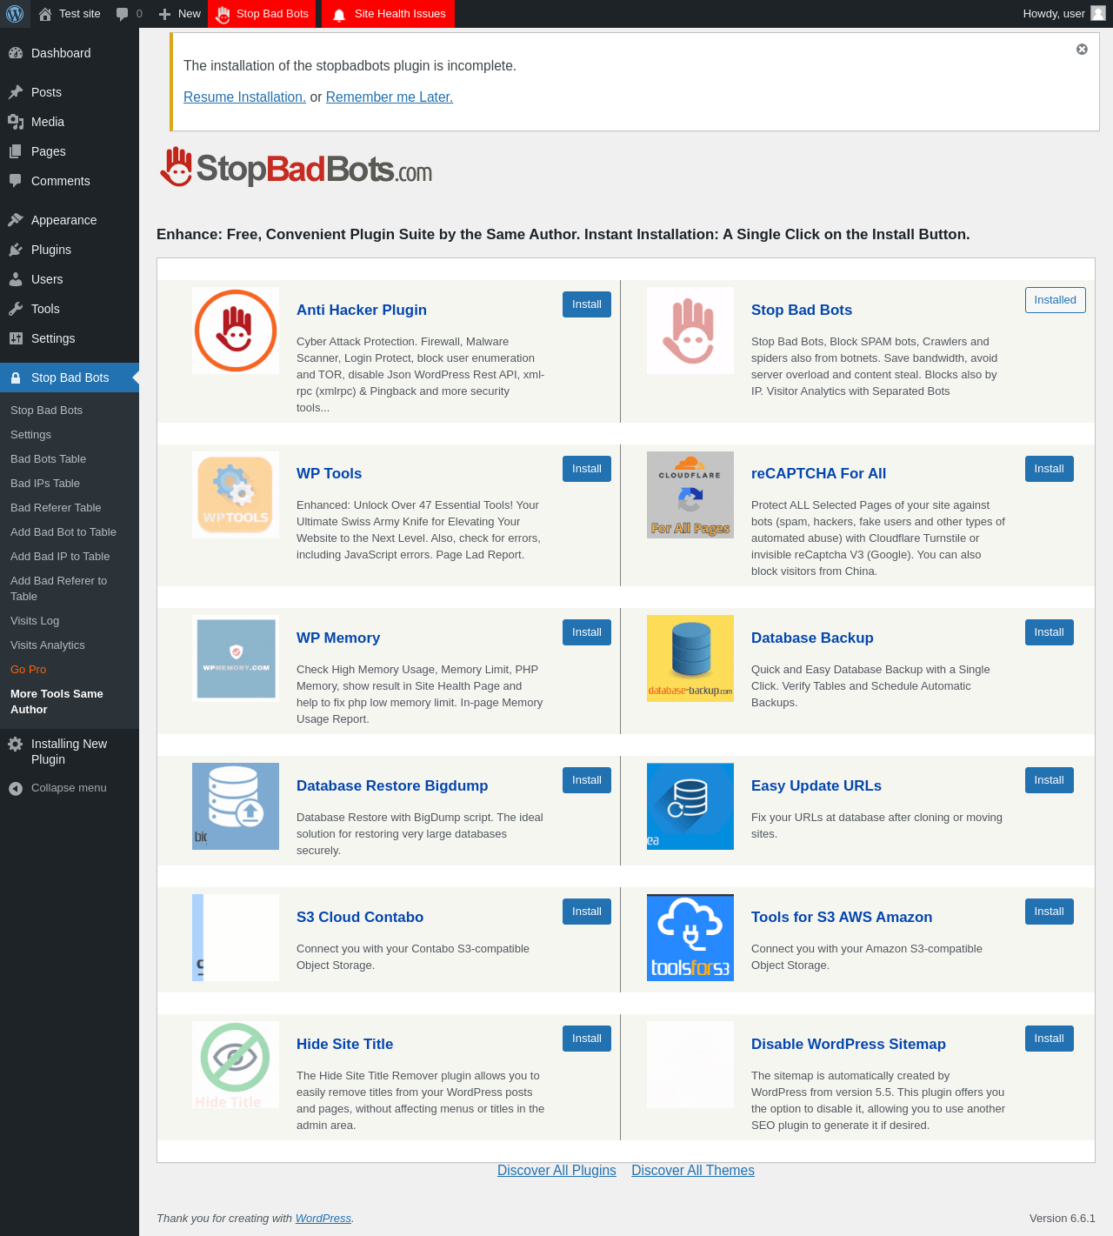The image size is (1113, 1236).
Task: Open Visits Analytics submenu item
Action: point(48,645)
